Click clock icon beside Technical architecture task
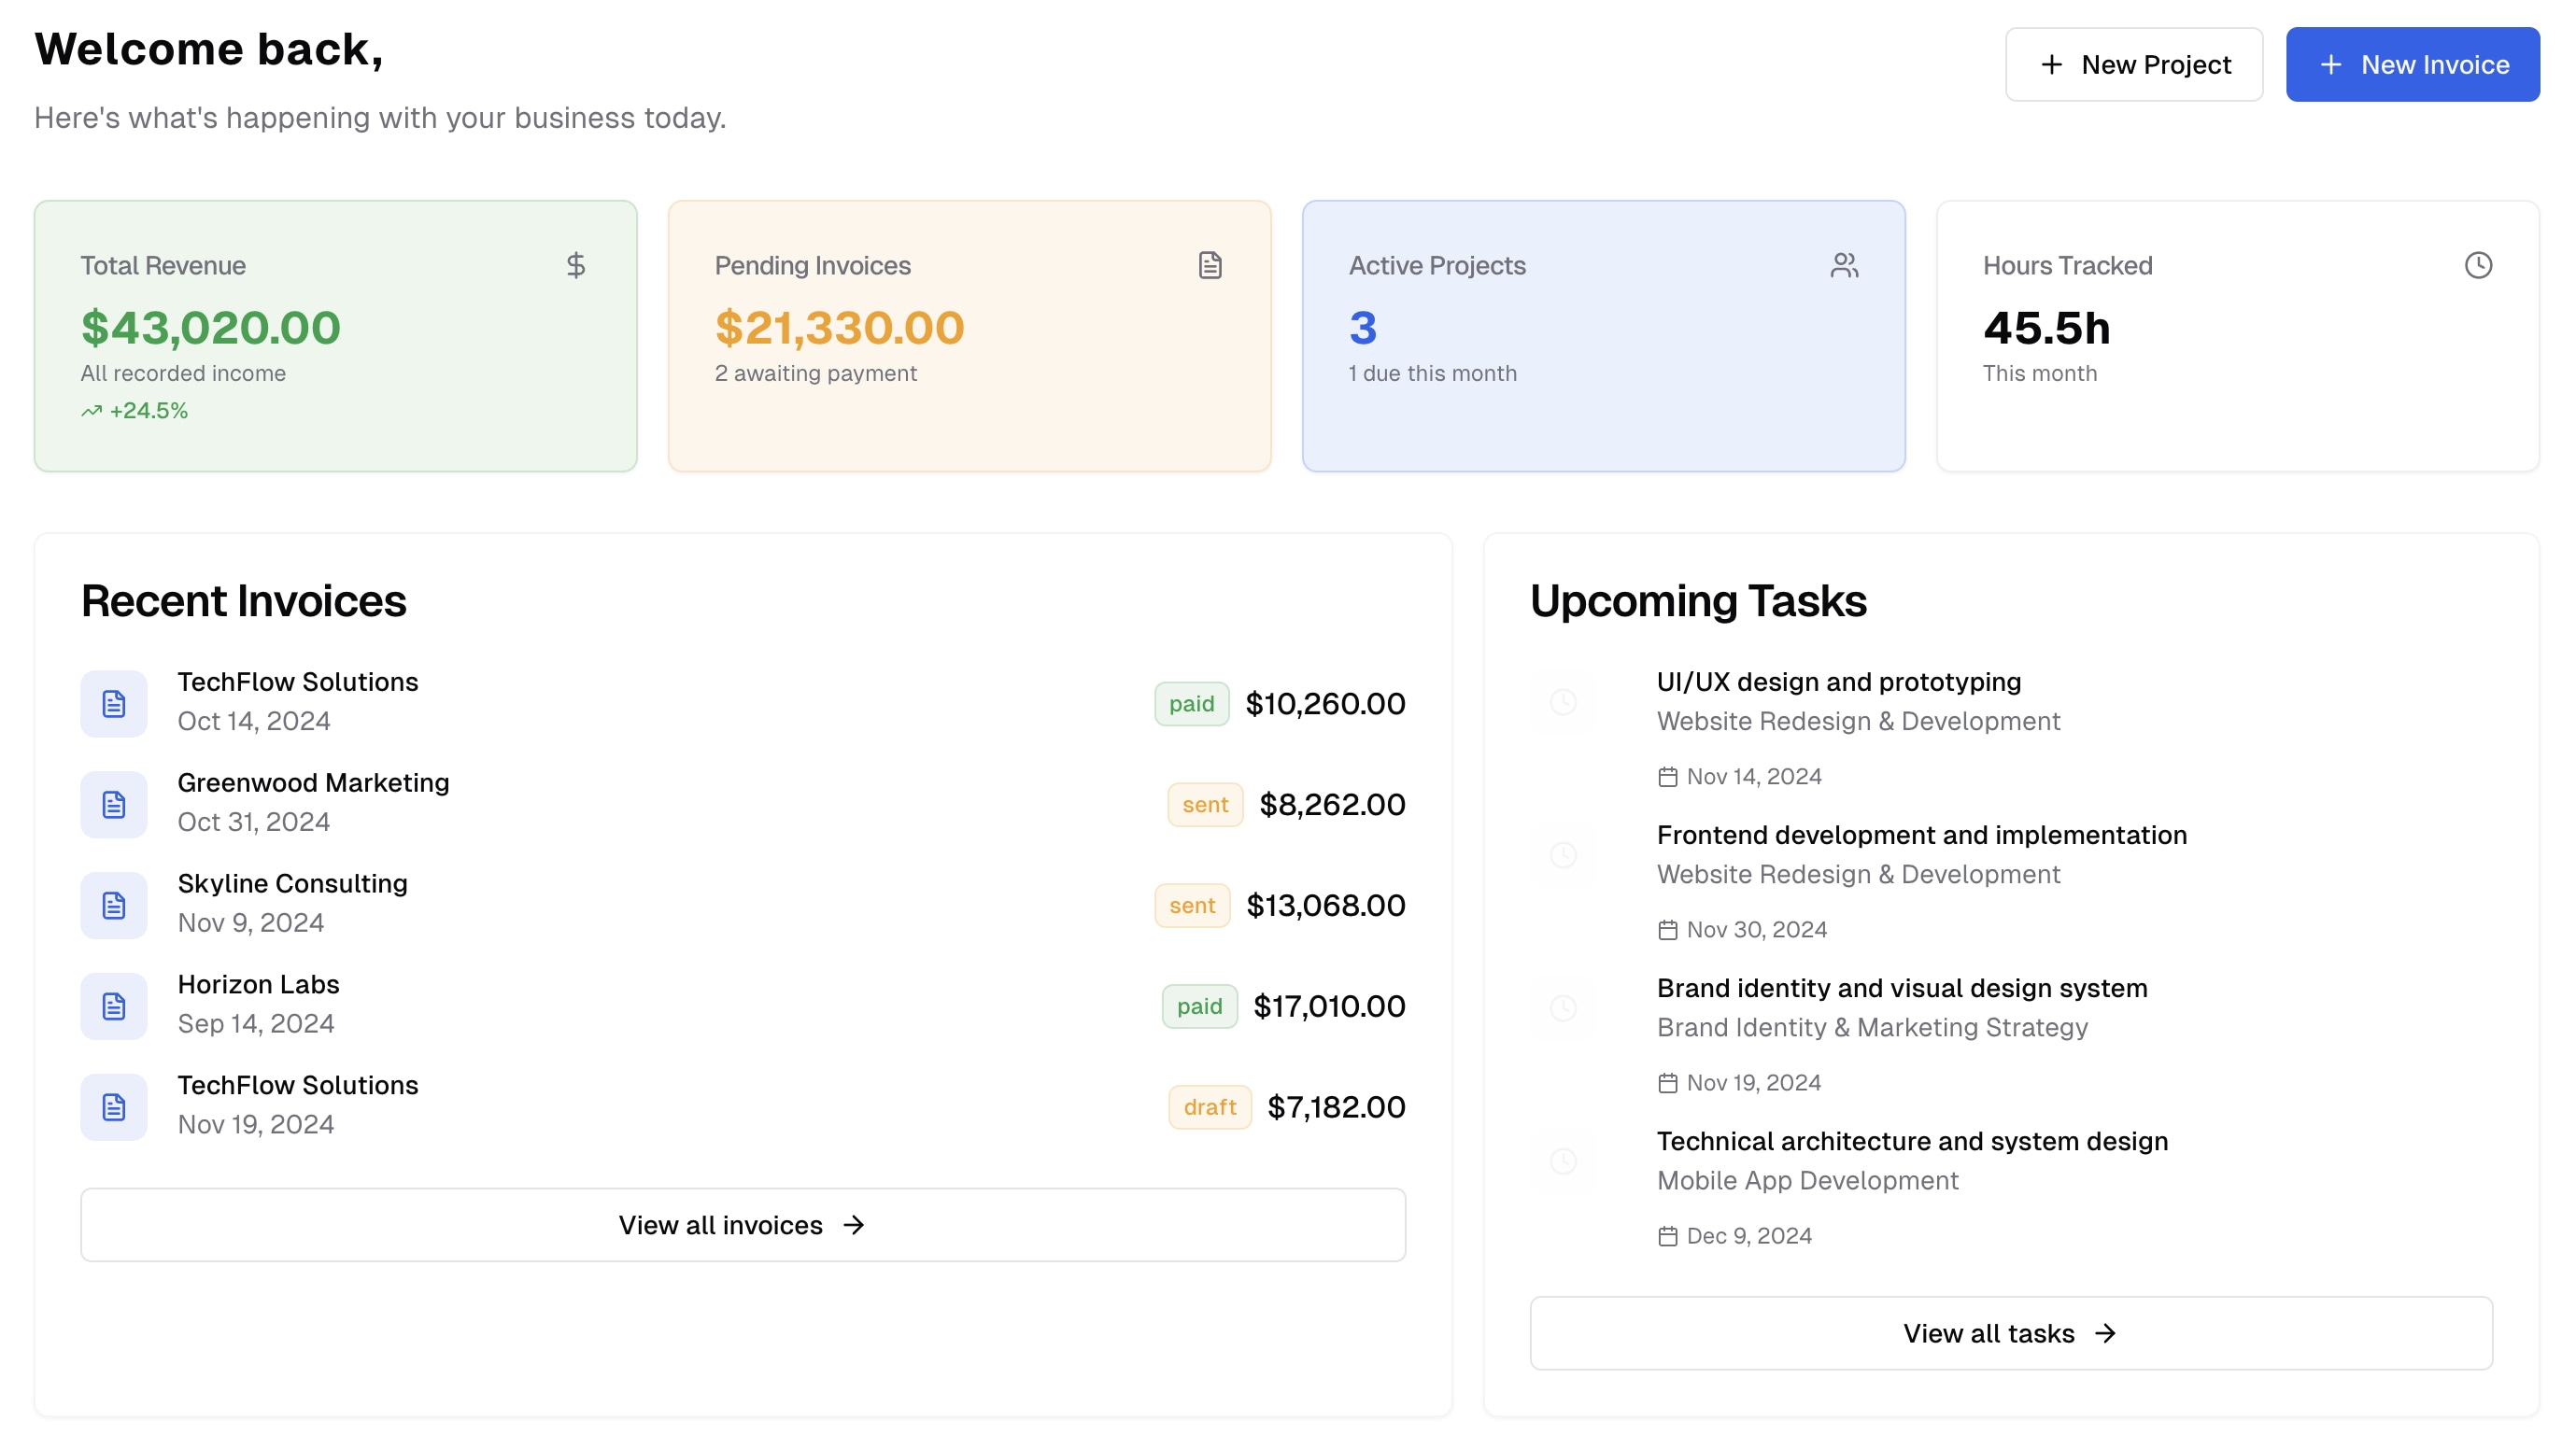 [1563, 1161]
